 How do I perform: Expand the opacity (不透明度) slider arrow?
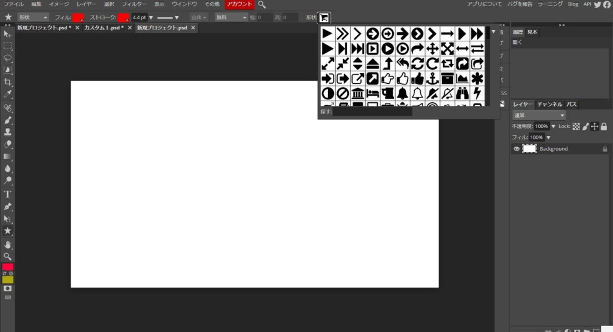[x=552, y=126]
